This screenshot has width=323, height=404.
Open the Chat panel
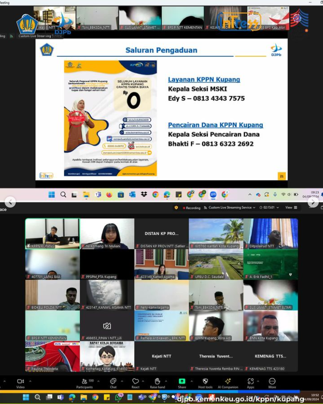click(113, 382)
